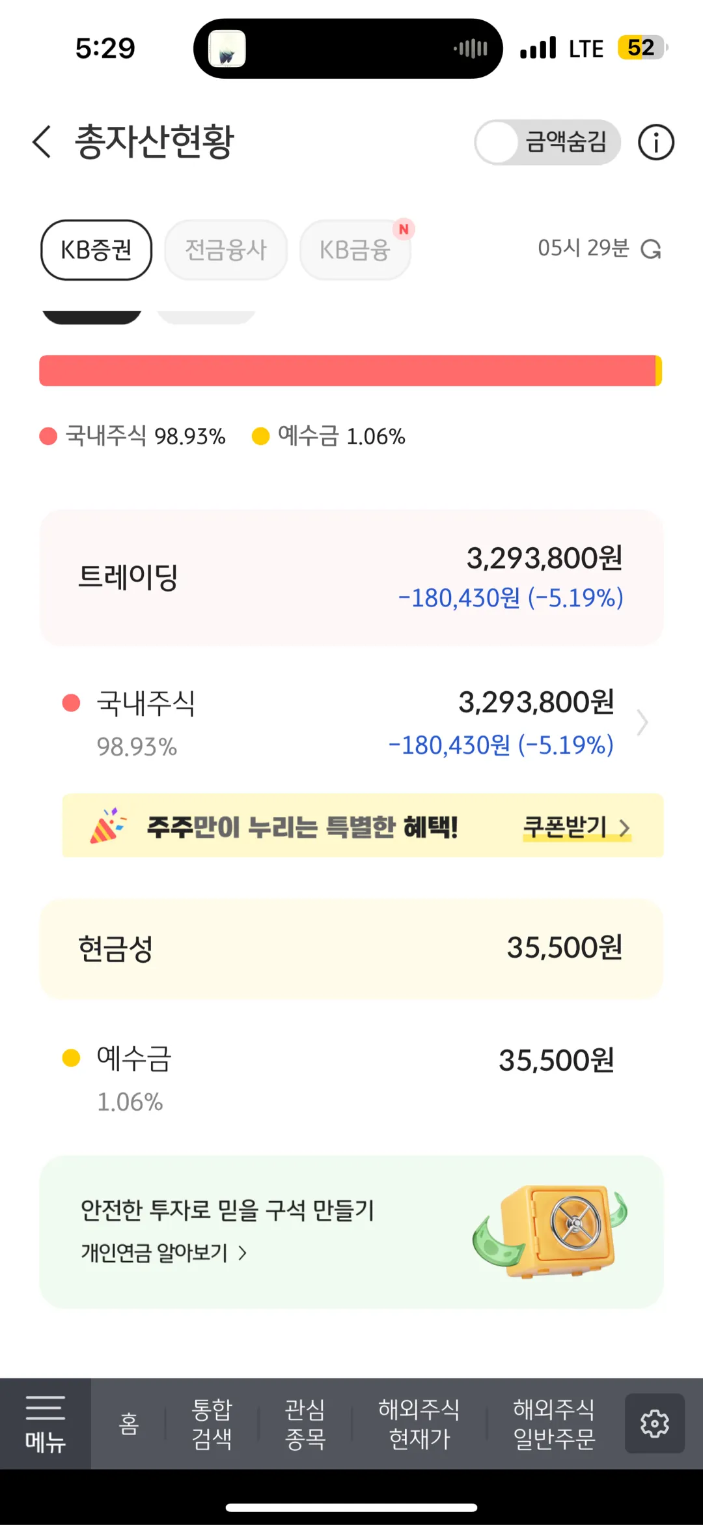The image size is (703, 1525).
Task: Tap the Dynamic Island app thumbnail
Action: click(x=227, y=49)
